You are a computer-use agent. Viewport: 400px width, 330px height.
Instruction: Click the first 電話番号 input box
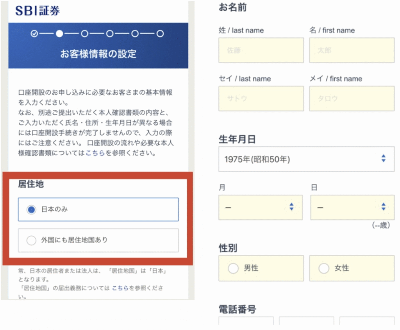246,322
